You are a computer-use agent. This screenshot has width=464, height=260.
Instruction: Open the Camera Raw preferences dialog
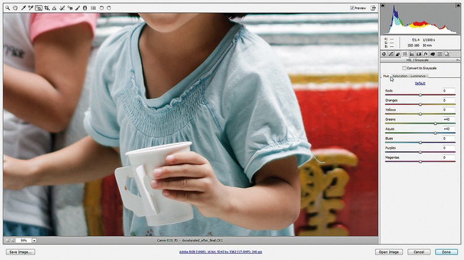(93, 8)
